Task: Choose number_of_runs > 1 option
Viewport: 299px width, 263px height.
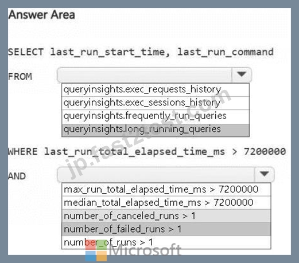Action: [166, 242]
